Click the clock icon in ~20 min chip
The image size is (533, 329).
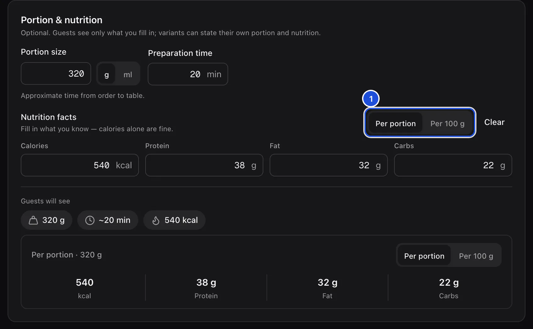(x=90, y=220)
